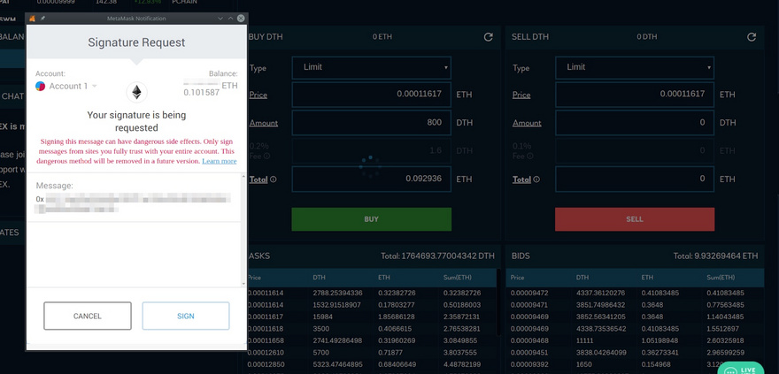
Task: Select ask row with price 0.00011618
Action: pyautogui.click(x=372, y=328)
